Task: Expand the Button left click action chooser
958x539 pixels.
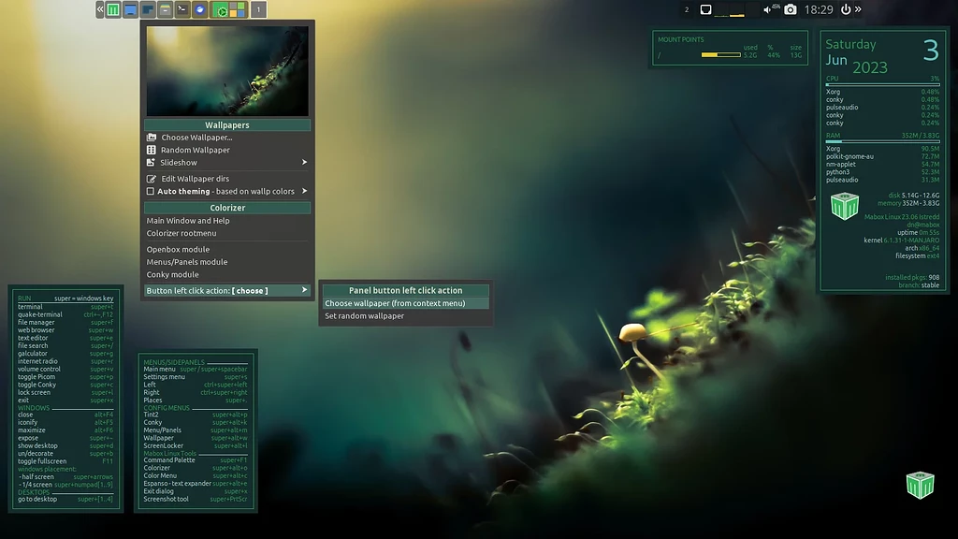Action: (x=226, y=290)
